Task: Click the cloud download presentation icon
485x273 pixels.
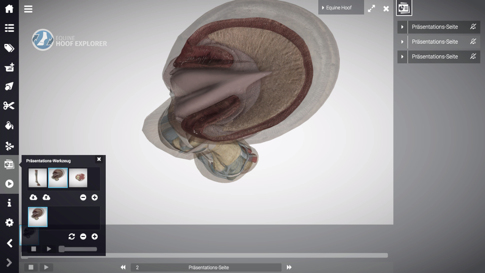Action: click(33, 198)
